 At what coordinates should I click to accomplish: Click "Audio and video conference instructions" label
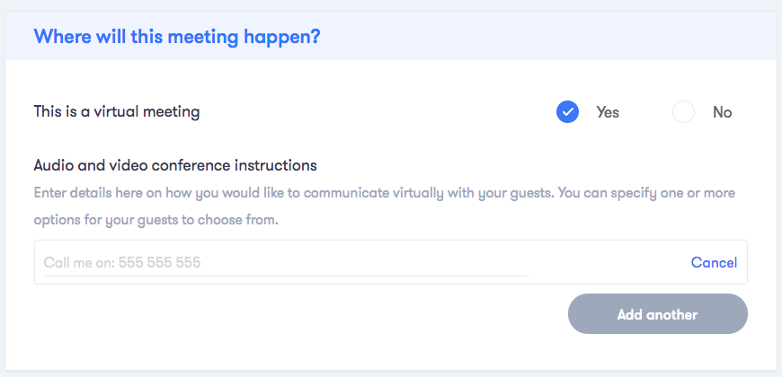175,165
